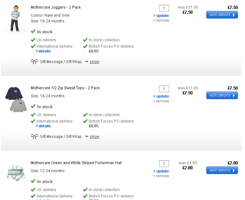Show gift wrap options for Mothercare Joggers

pos(94,62)
